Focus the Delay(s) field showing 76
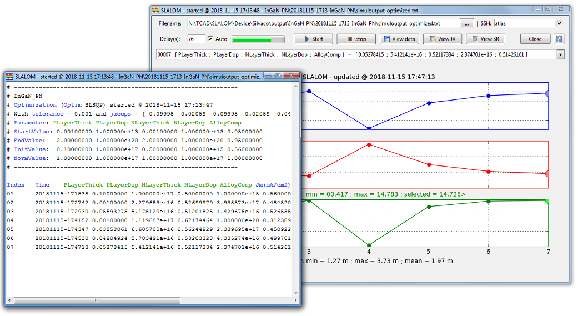Image resolution: width=578 pixels, height=316 pixels. 196,39
